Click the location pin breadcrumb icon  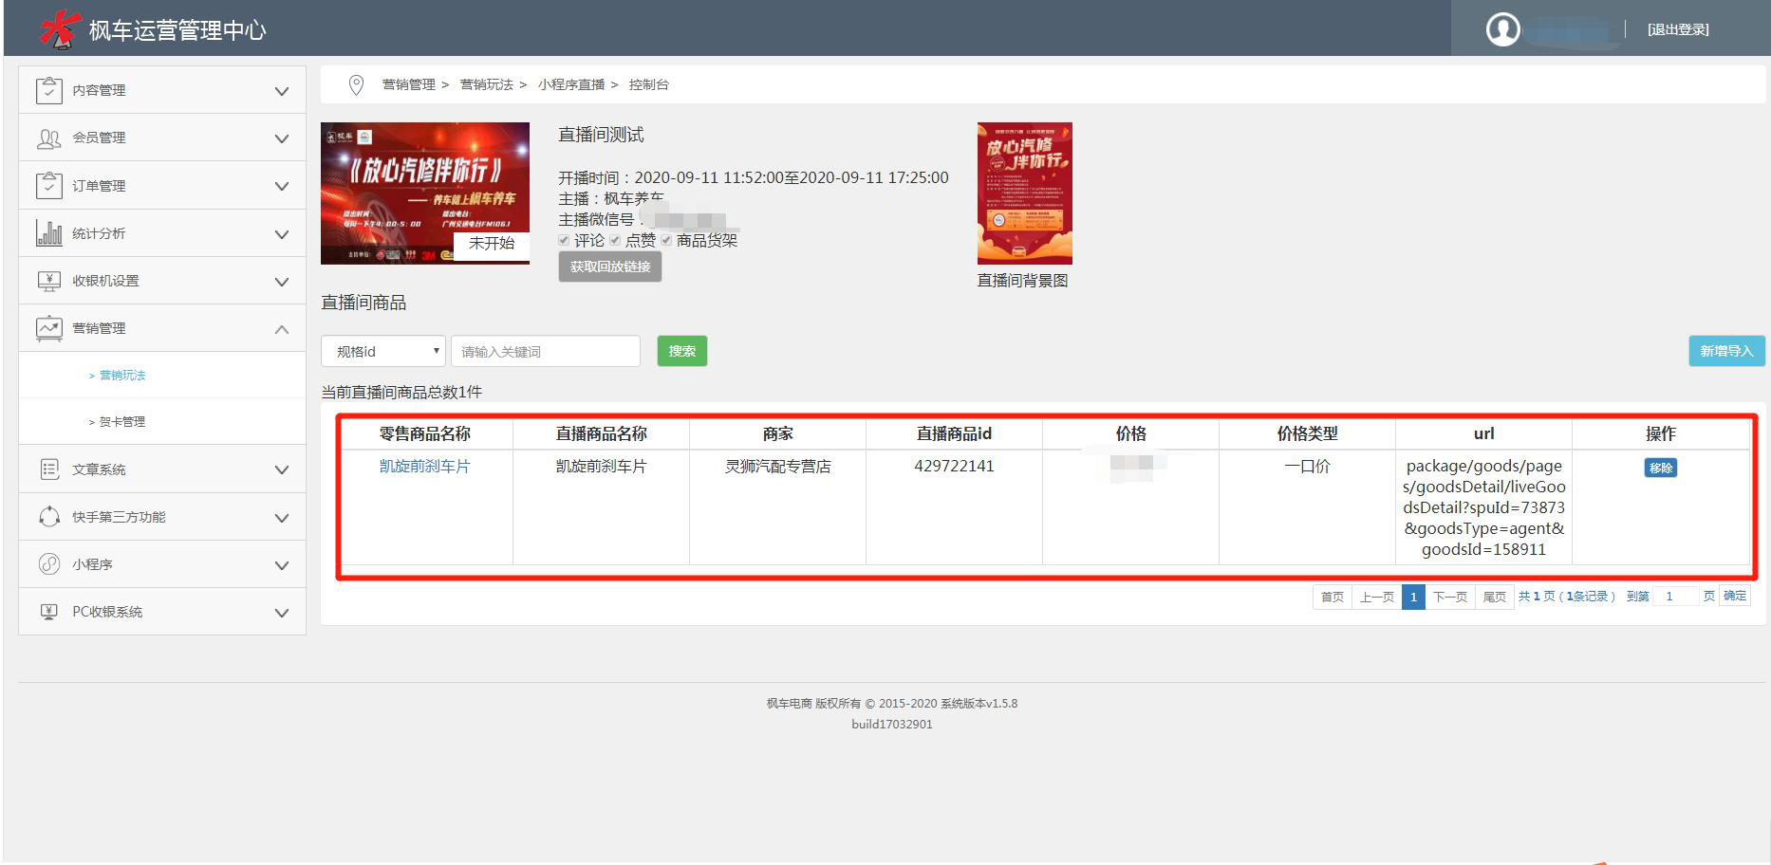(x=357, y=85)
